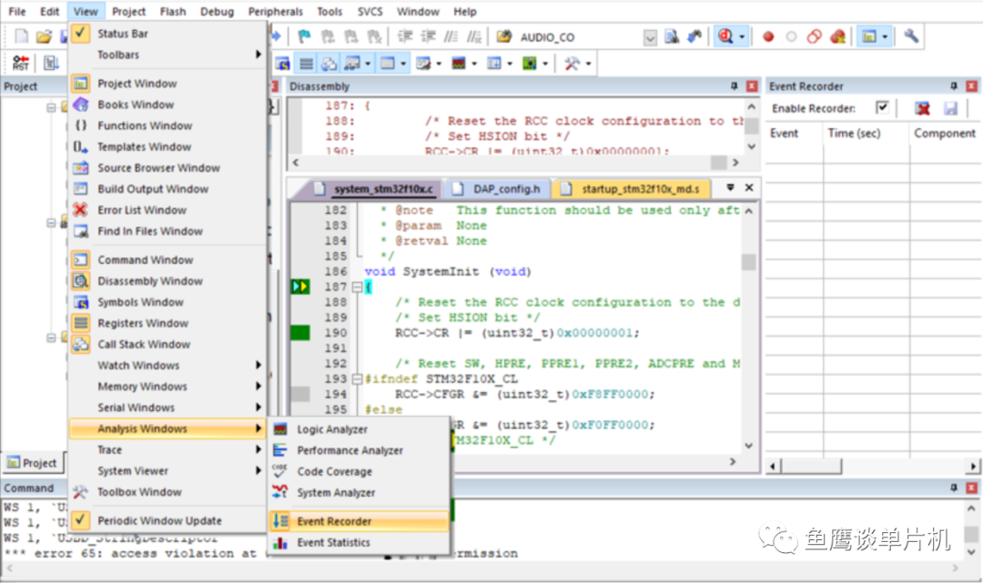Click the Kill All Breakpoints icon
Viewport: 983px width, 583px height.
(837, 37)
